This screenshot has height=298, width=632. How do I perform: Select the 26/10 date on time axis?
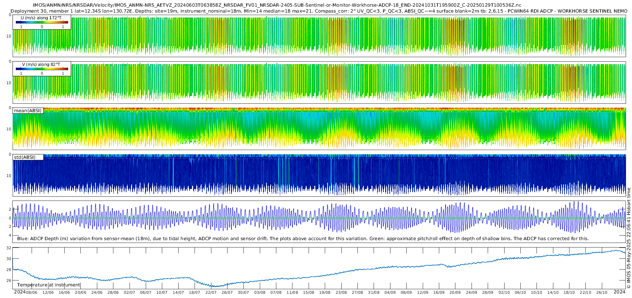601,292
